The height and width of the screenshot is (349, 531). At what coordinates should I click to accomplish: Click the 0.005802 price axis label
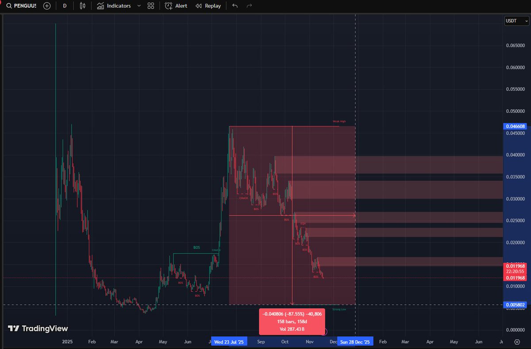click(x=515, y=305)
